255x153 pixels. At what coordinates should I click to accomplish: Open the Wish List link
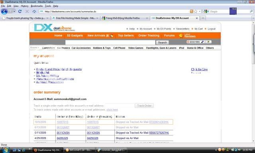pyautogui.click(x=43, y=73)
